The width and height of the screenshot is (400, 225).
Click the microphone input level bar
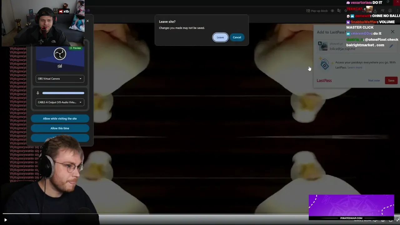(63, 93)
